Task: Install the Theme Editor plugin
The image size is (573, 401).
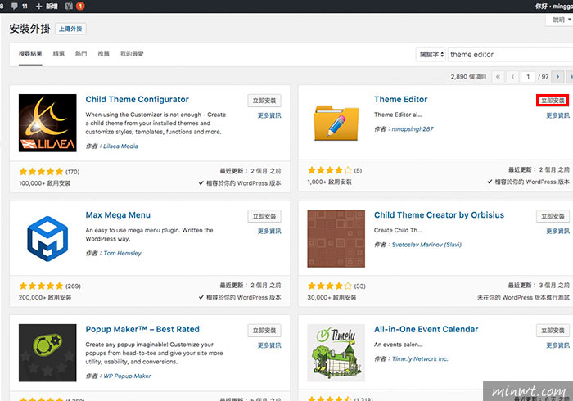Action: click(553, 101)
